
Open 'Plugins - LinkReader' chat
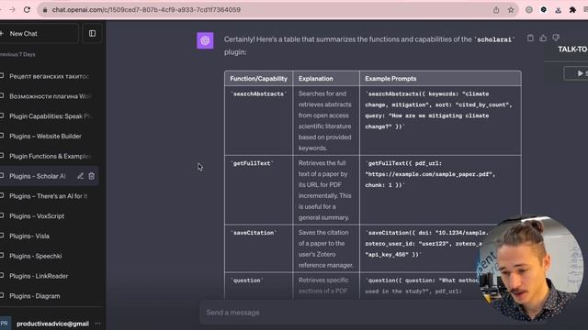pyautogui.click(x=49, y=276)
